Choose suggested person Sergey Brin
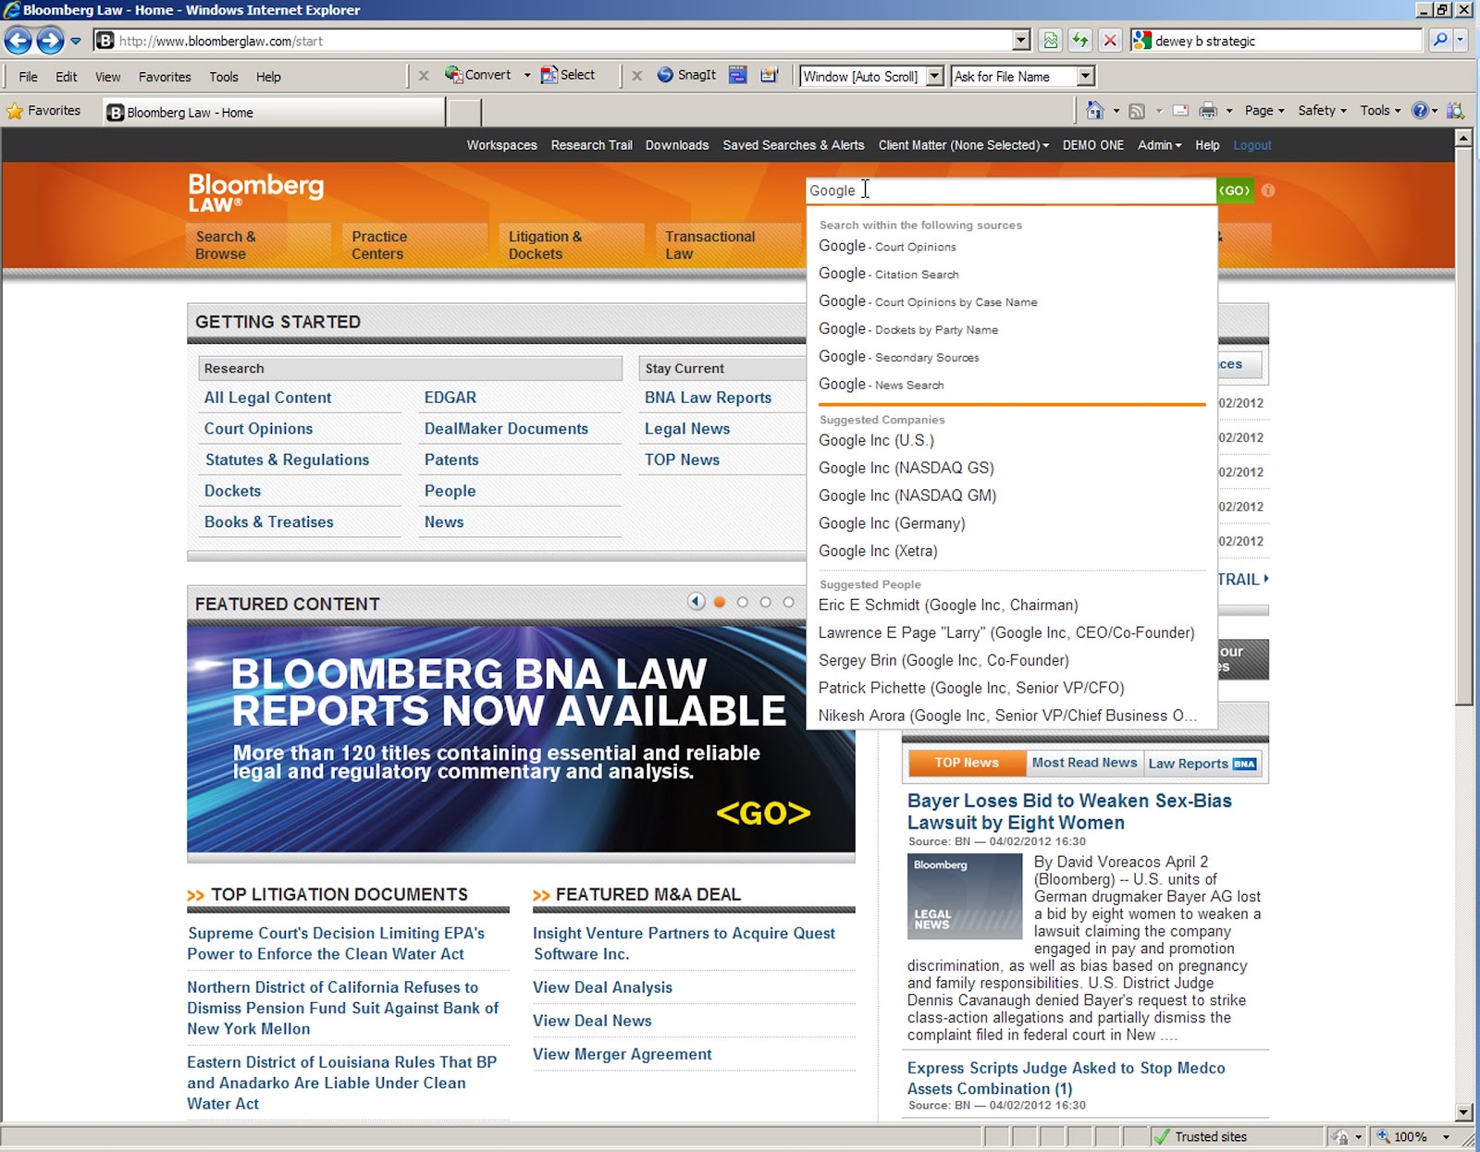Image resolution: width=1480 pixels, height=1152 pixels. [x=943, y=660]
